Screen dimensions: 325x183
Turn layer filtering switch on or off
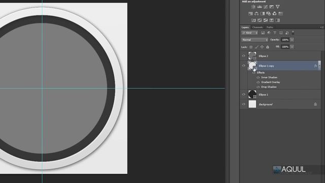(293, 33)
